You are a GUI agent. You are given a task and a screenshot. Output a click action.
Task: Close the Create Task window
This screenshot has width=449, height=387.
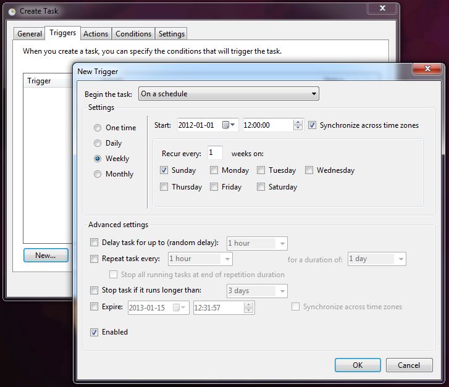(x=382, y=8)
